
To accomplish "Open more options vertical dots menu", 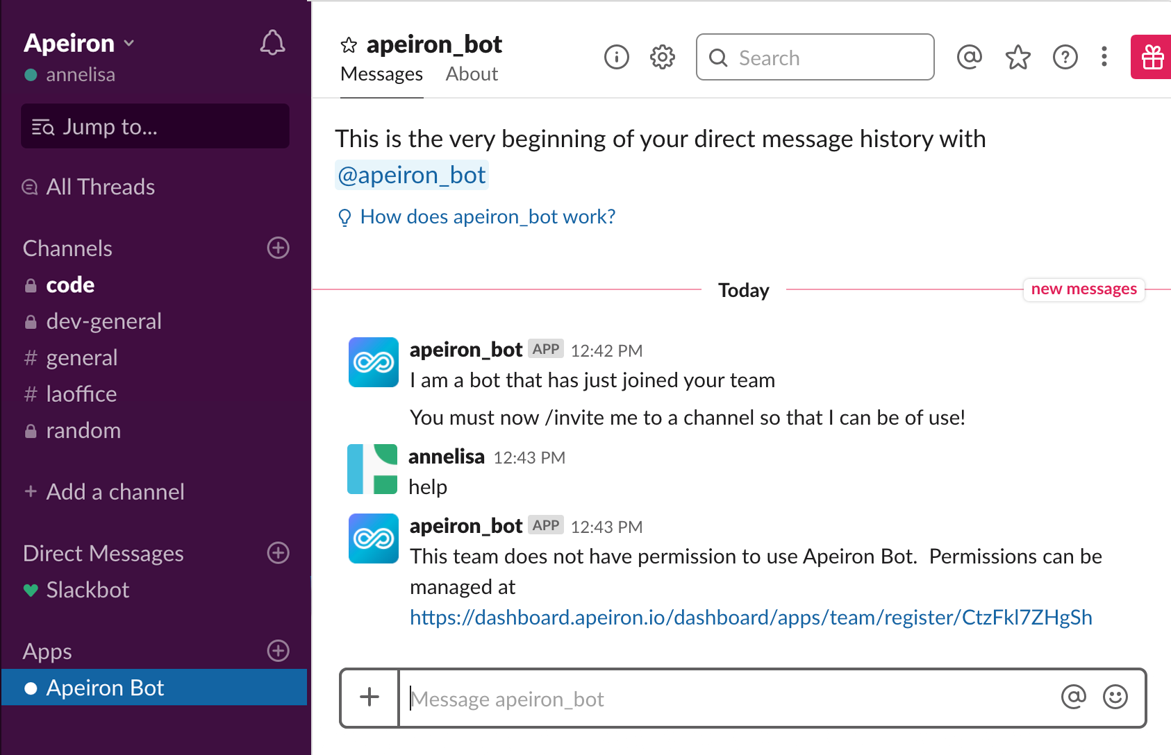I will pos(1104,57).
